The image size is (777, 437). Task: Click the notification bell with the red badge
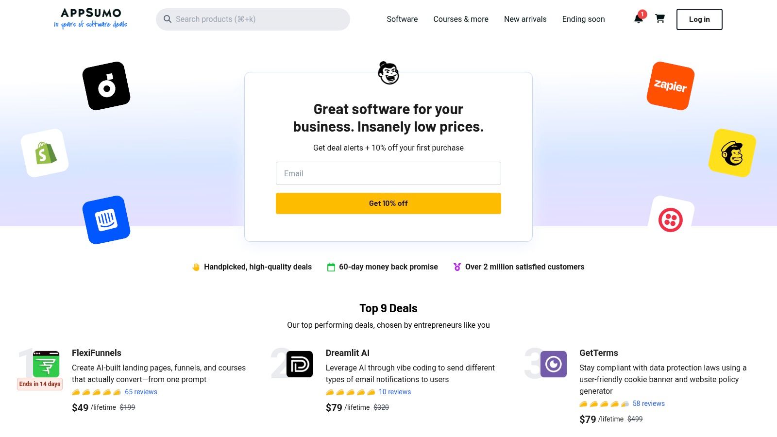[x=638, y=19]
